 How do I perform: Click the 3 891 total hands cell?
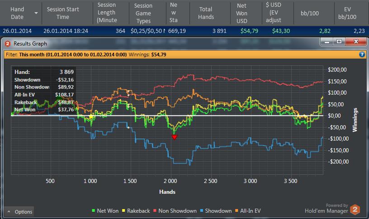tap(219, 31)
